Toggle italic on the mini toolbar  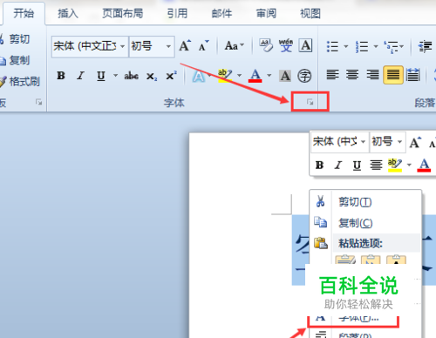coord(338,166)
